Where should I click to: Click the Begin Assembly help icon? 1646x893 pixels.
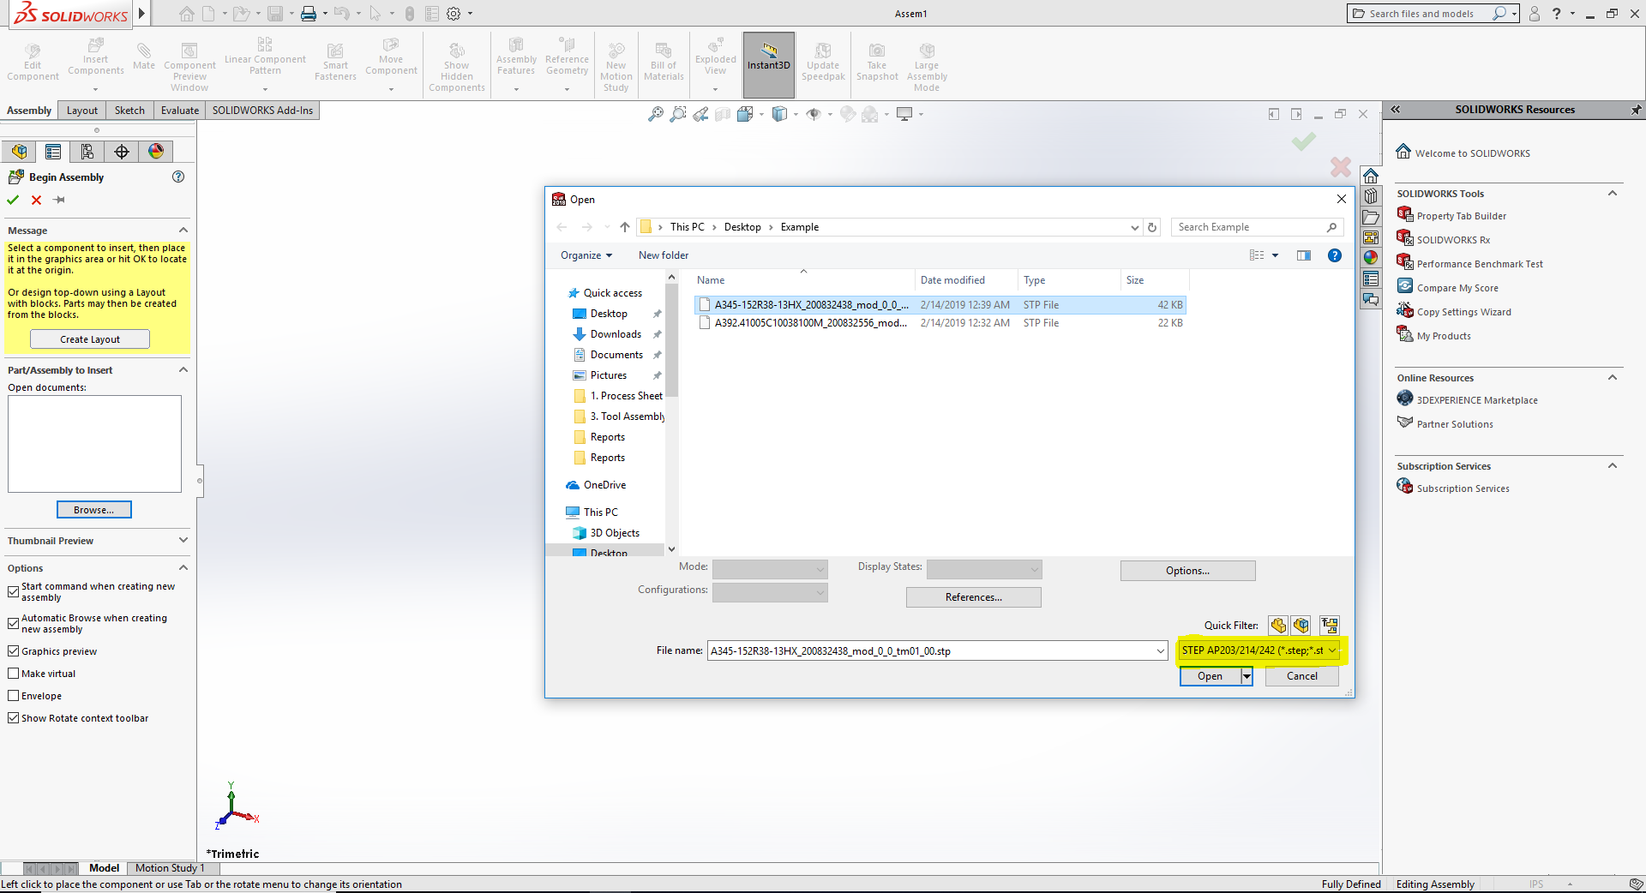pyautogui.click(x=178, y=177)
